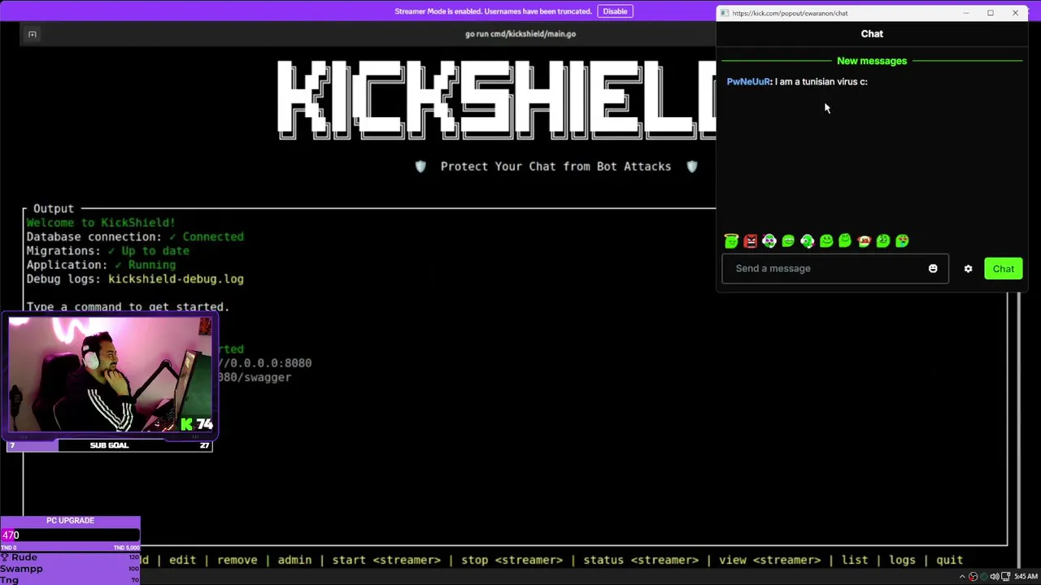Screen dimensions: 1041x585
Task: Close the chat popout window
Action: pos(1015,13)
